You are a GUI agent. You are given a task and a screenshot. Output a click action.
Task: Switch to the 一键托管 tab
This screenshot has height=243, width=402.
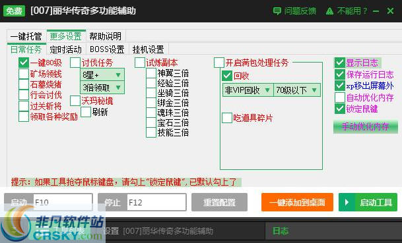click(x=26, y=36)
